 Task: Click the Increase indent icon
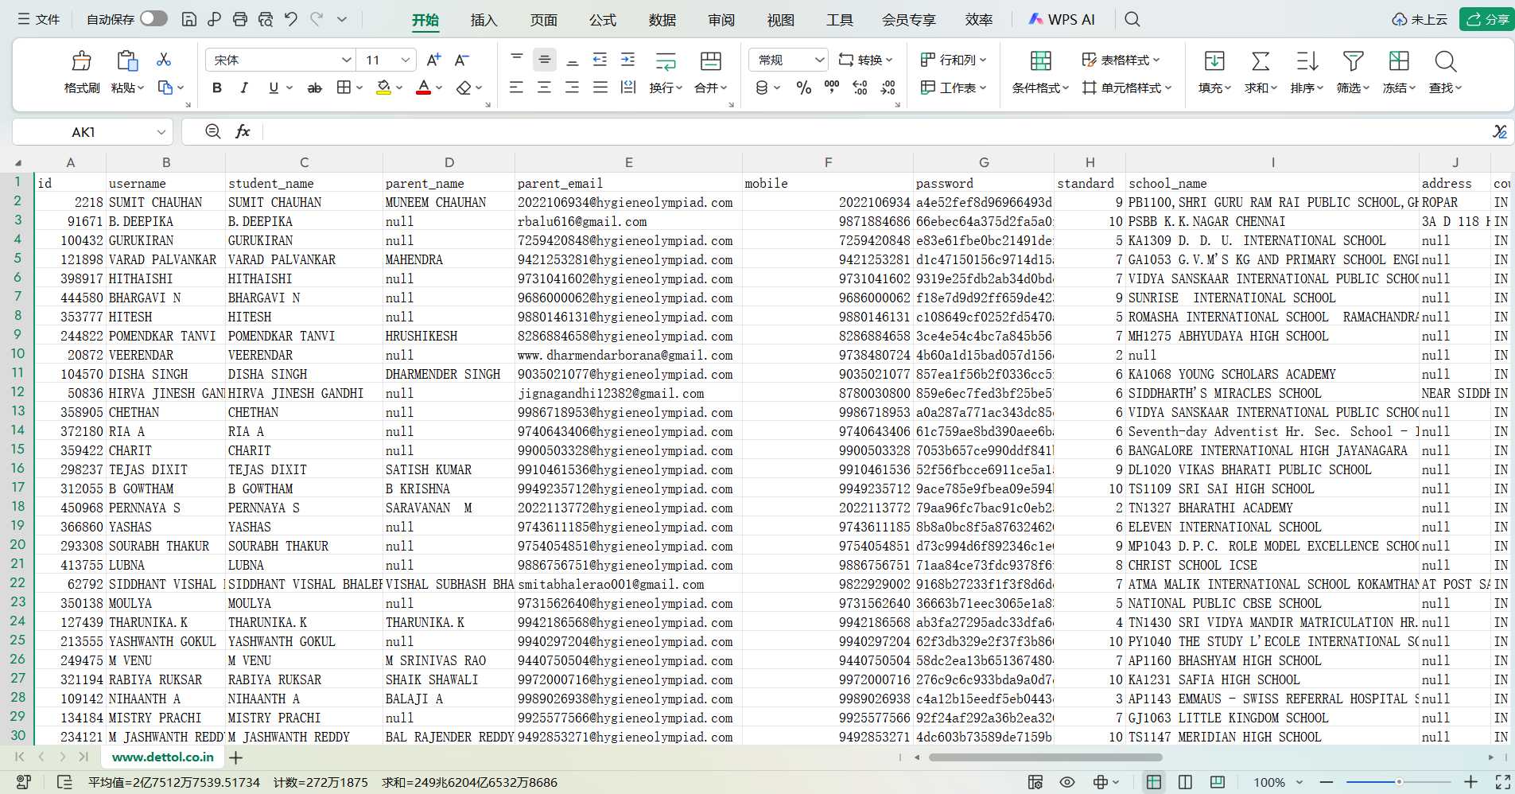click(x=628, y=60)
